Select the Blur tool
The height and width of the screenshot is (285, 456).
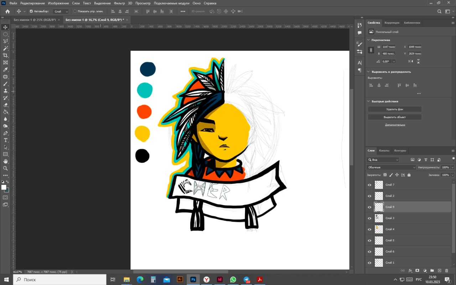(x=5, y=119)
